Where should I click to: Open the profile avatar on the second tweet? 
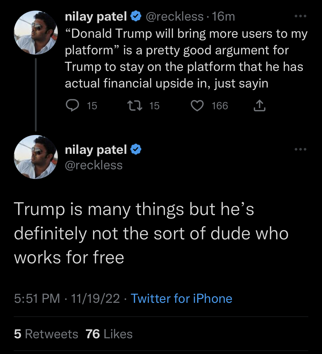[36, 157]
